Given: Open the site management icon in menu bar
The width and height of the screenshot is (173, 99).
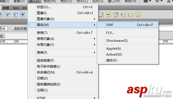Looking at the screenshot, I should coord(169,1).
